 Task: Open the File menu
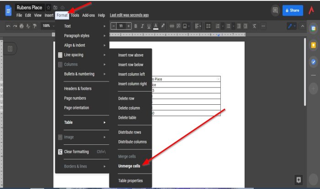click(19, 15)
